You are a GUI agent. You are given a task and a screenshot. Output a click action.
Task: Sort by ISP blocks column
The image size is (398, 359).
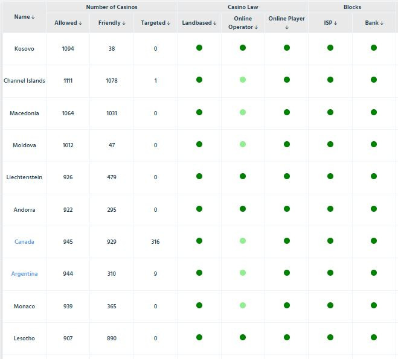coord(330,23)
